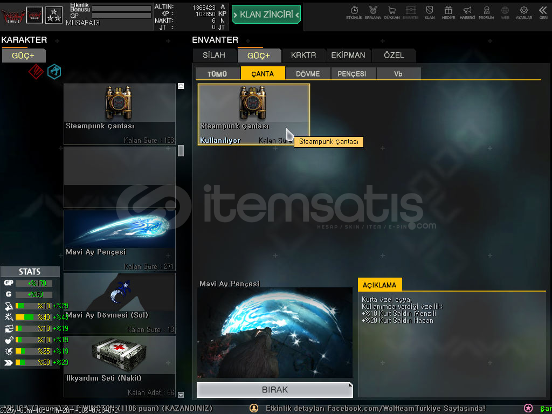Open Profilim profile icon
The image size is (552, 414).
coord(486,12)
